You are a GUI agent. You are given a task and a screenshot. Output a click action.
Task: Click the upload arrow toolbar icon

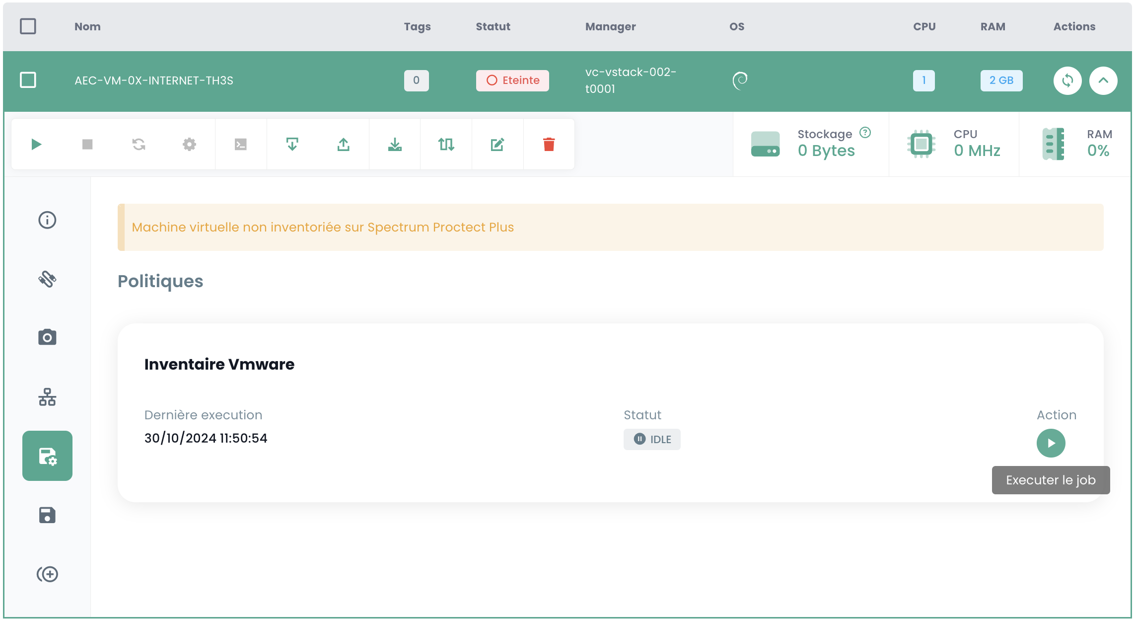tap(344, 145)
